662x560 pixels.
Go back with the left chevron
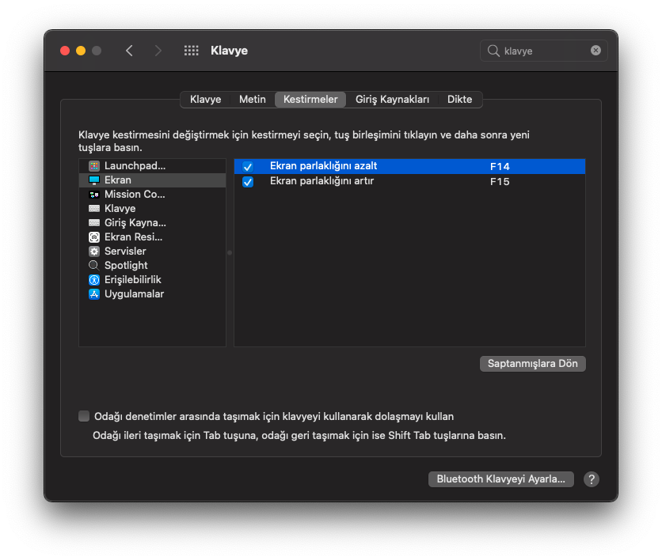point(129,51)
